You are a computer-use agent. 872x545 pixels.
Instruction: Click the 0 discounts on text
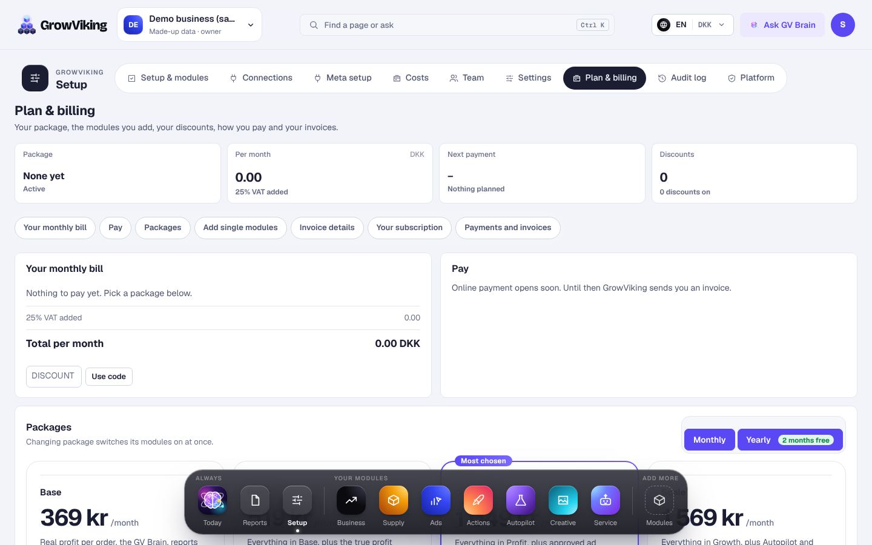(685, 192)
